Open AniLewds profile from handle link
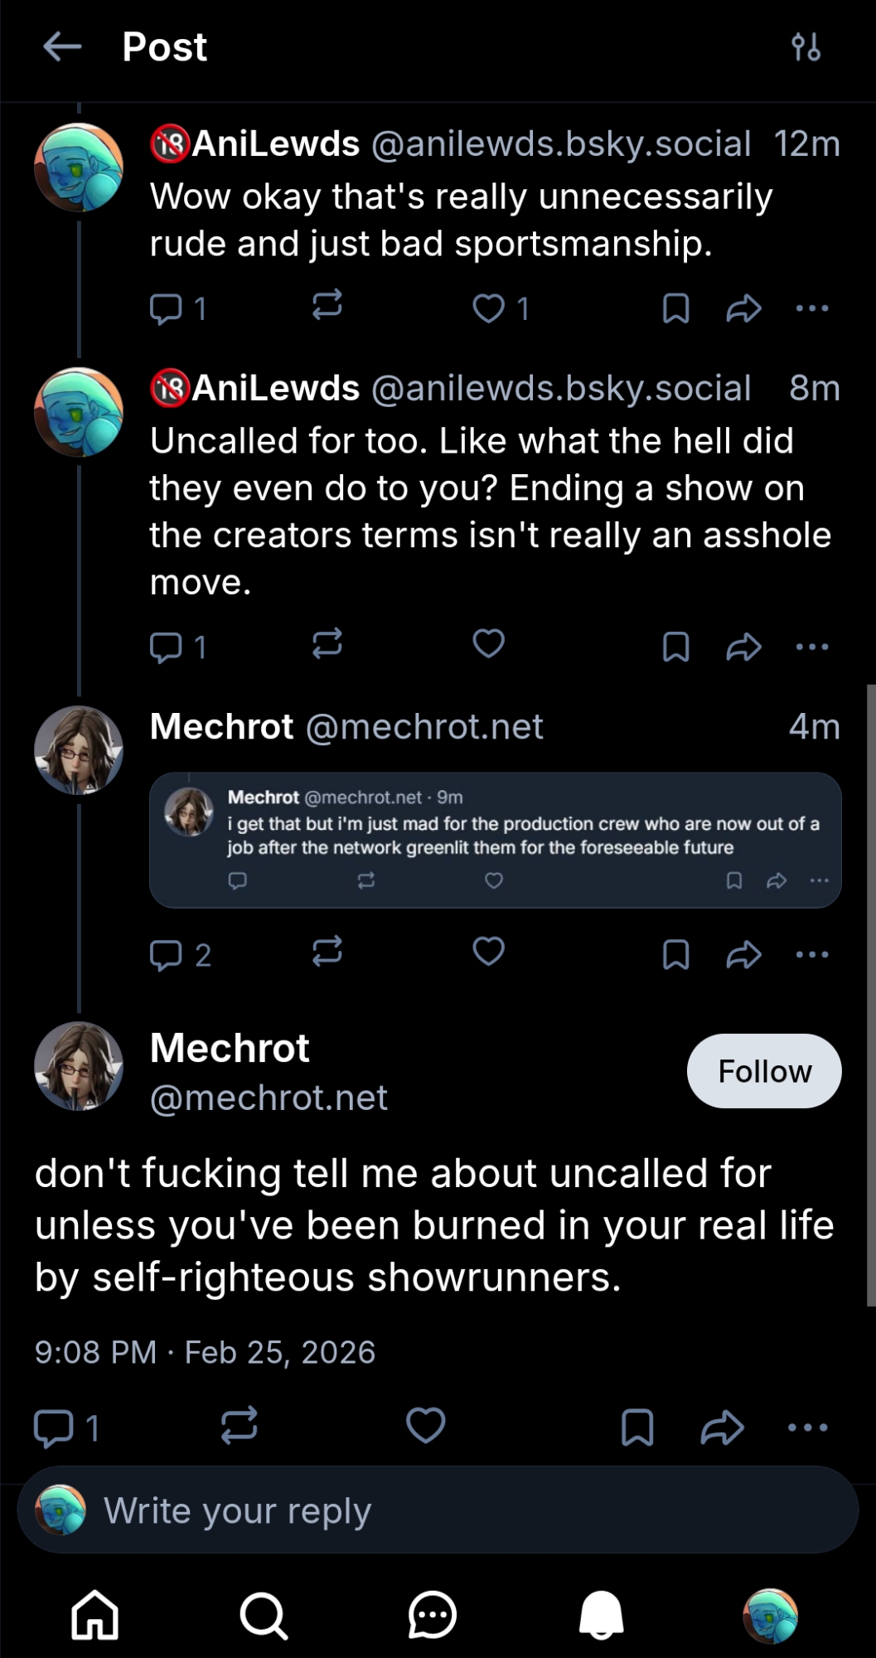 (560, 143)
